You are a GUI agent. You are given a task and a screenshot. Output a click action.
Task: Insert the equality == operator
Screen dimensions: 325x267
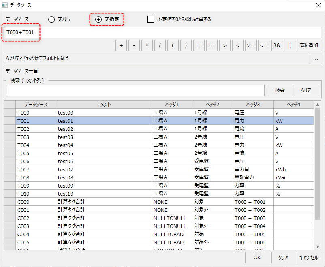199,45
